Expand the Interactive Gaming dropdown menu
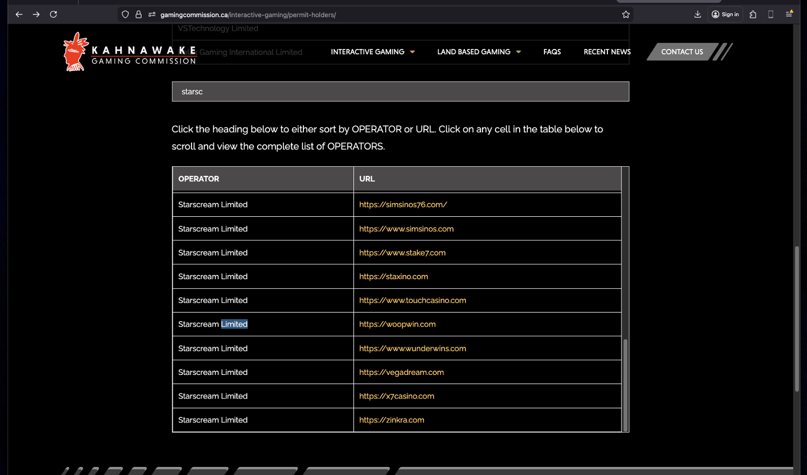The height and width of the screenshot is (475, 807). point(372,52)
